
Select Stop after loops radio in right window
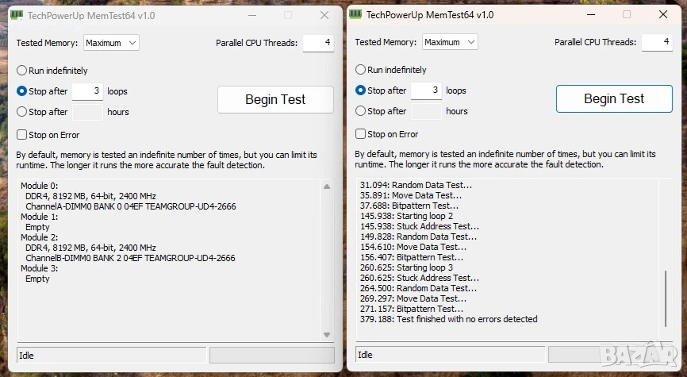[360, 90]
